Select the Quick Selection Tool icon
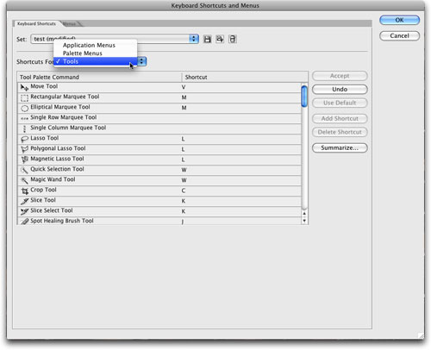Image resolution: width=431 pixels, height=350 pixels. click(24, 170)
